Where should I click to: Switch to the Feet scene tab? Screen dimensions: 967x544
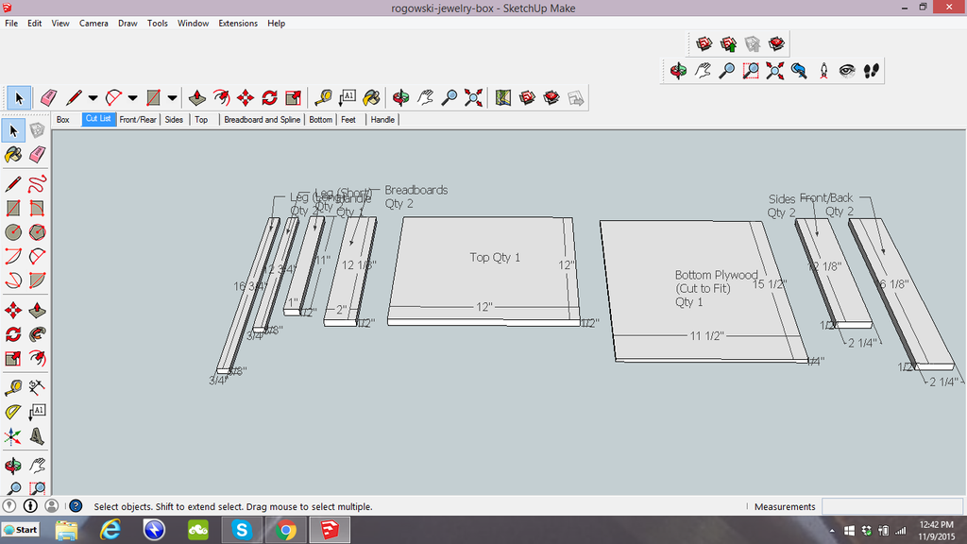tap(348, 120)
